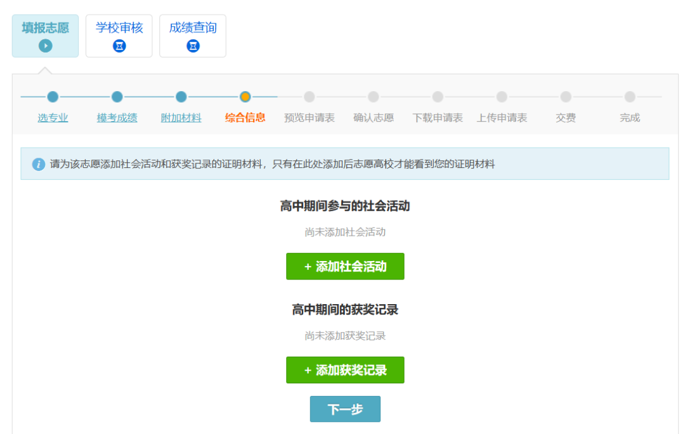Click the progress dot above 附加材料

[181, 97]
